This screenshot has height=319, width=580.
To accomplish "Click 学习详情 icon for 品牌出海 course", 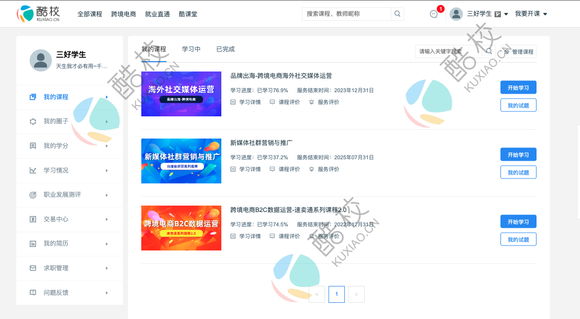I will click(x=233, y=102).
